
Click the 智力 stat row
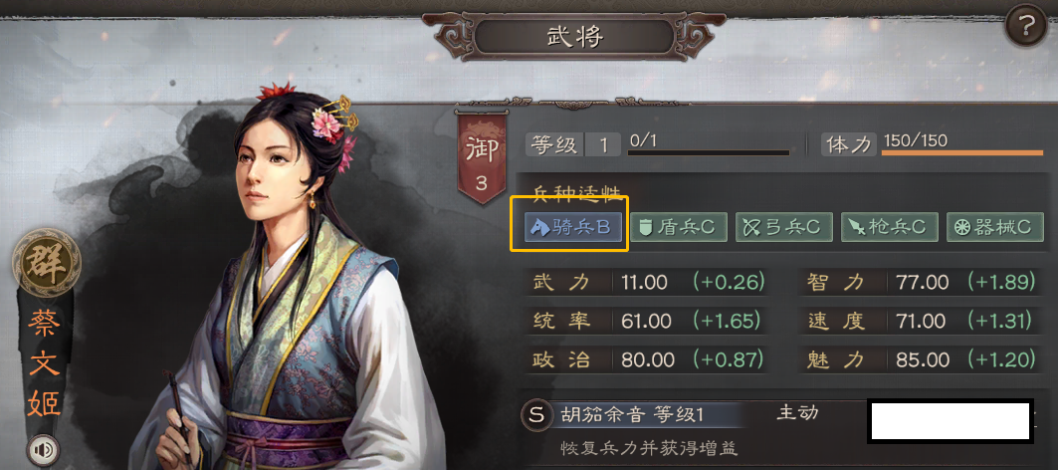(921, 282)
